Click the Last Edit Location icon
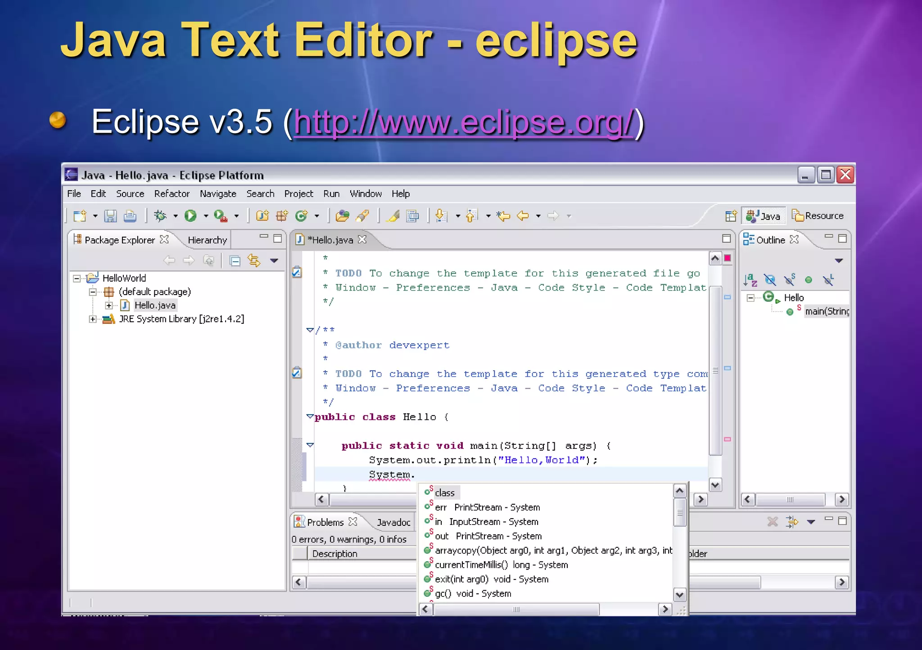 tap(503, 216)
